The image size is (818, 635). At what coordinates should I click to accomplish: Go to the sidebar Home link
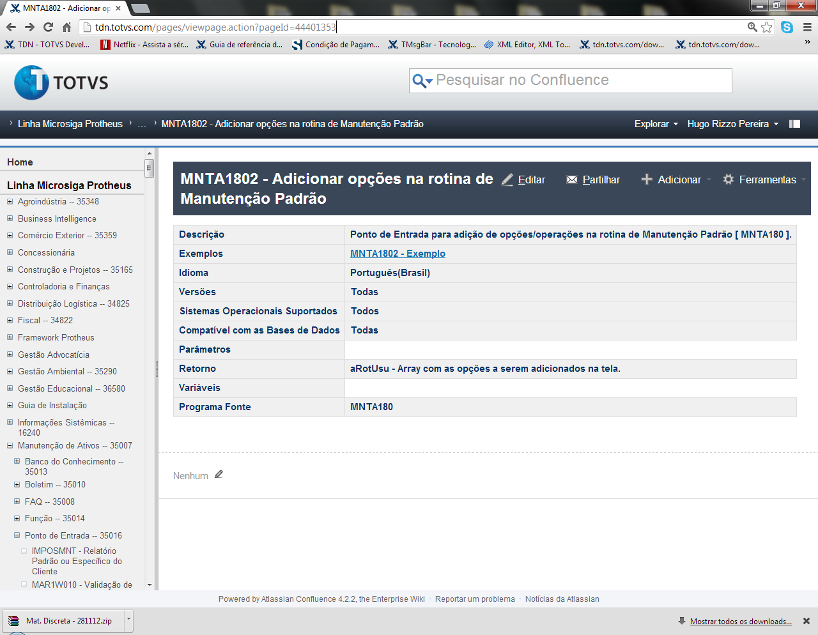tap(20, 162)
